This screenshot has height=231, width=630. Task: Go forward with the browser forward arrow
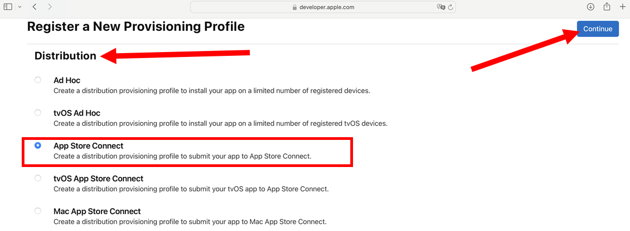(49, 7)
